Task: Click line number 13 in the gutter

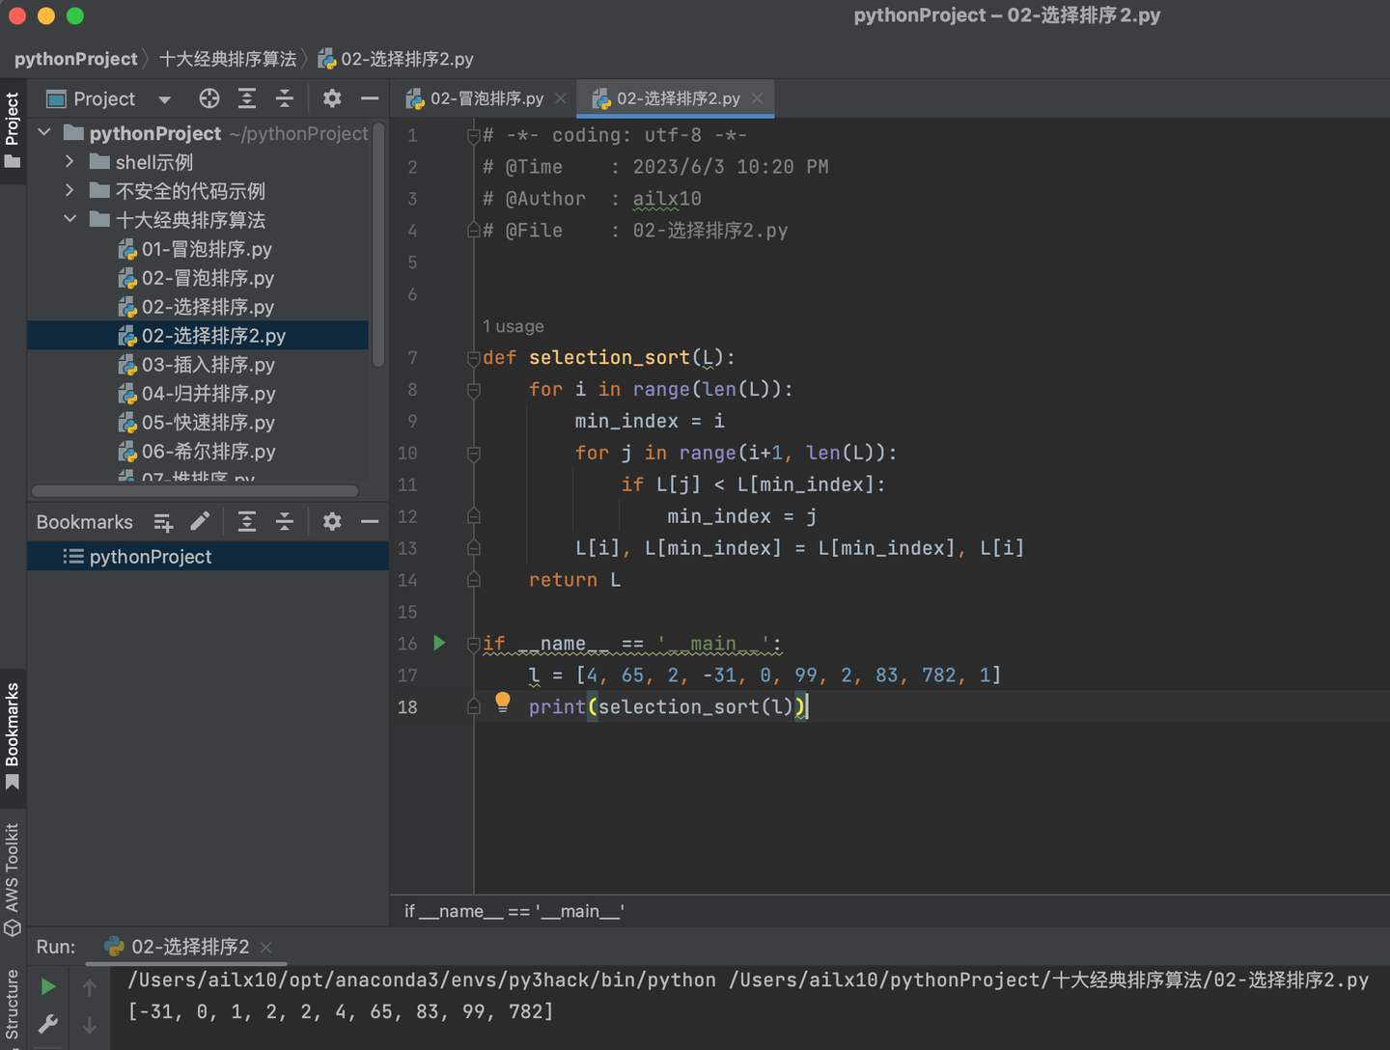Action: (407, 548)
